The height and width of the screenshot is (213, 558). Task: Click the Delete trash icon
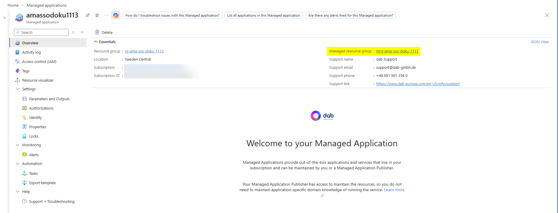tap(97, 32)
